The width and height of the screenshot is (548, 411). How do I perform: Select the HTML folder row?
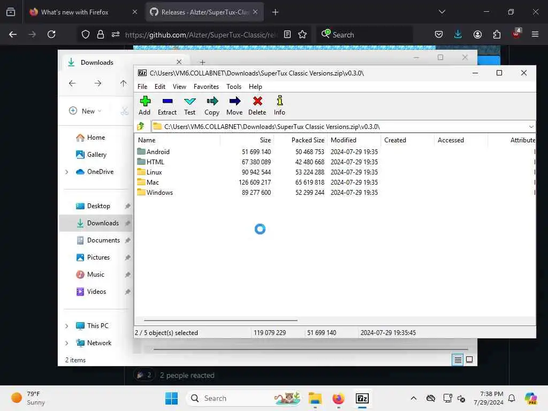(x=257, y=162)
